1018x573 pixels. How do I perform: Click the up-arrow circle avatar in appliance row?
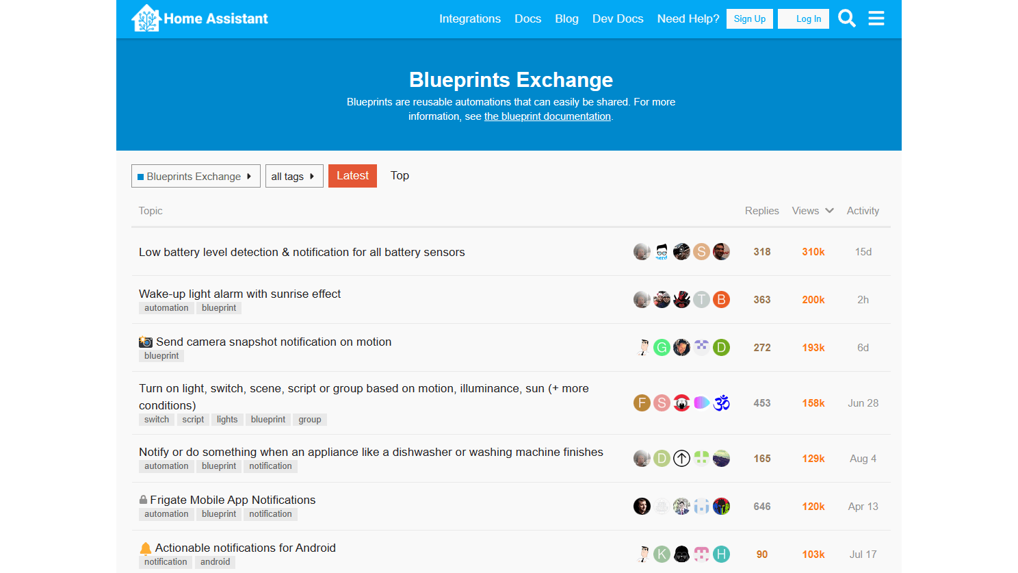click(681, 459)
